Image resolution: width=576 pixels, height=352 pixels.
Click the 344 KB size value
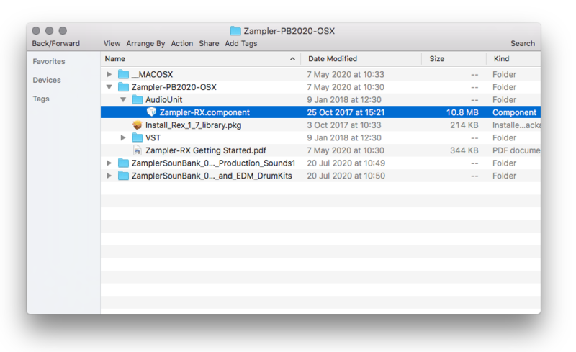(464, 150)
